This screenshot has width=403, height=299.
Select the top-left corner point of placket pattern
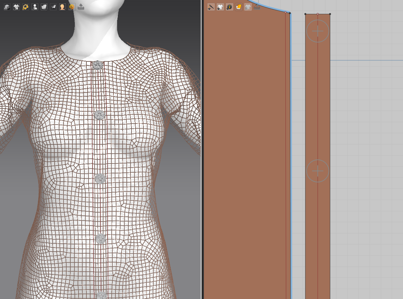click(305, 14)
